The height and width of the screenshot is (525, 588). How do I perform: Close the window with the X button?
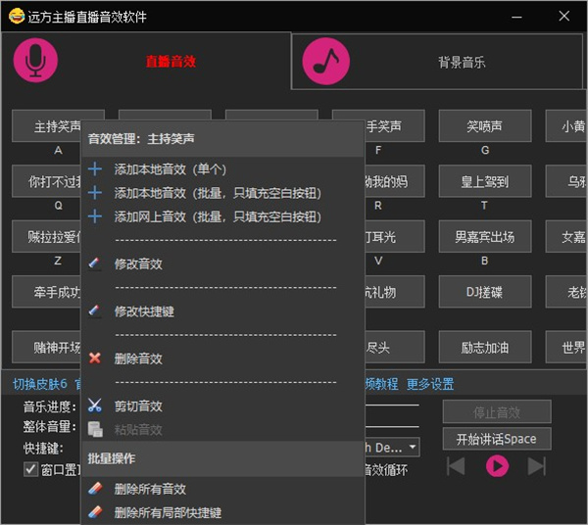(x=564, y=16)
